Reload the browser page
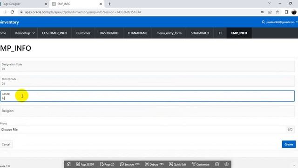Viewport: 298px width, 168px height. pyautogui.click(x=12, y=12)
